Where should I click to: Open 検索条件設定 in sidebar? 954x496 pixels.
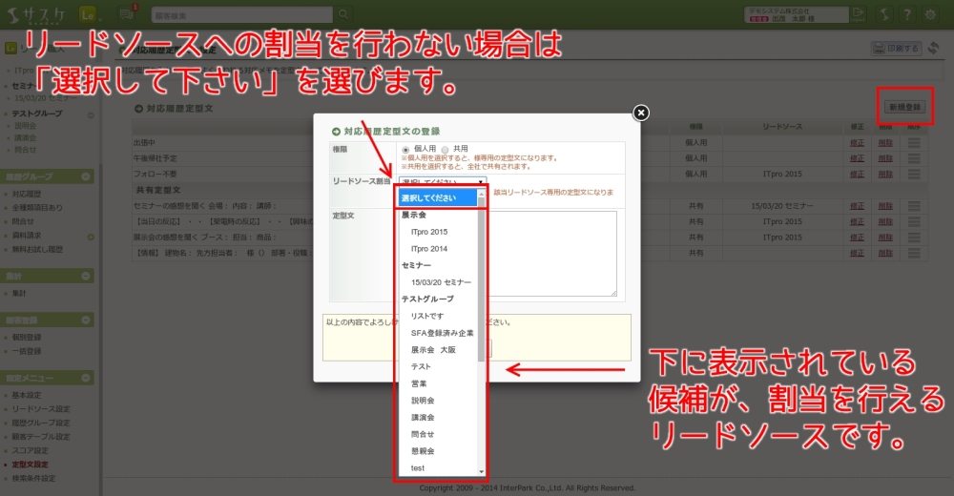pos(33,478)
